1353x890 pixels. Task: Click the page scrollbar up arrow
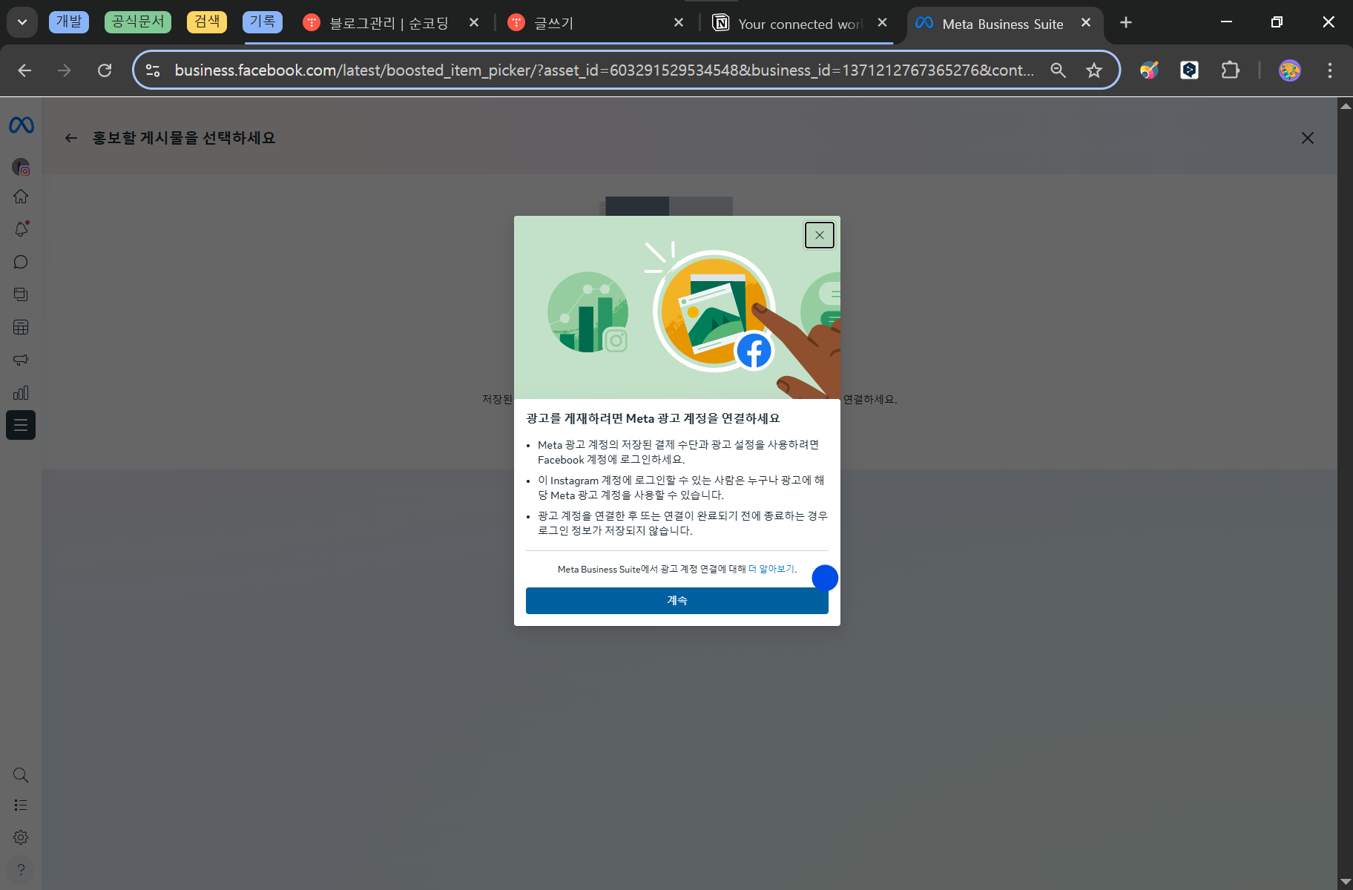(x=1346, y=106)
